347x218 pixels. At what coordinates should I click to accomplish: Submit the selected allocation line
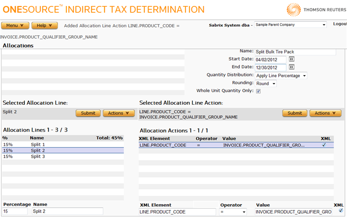[x=88, y=113]
